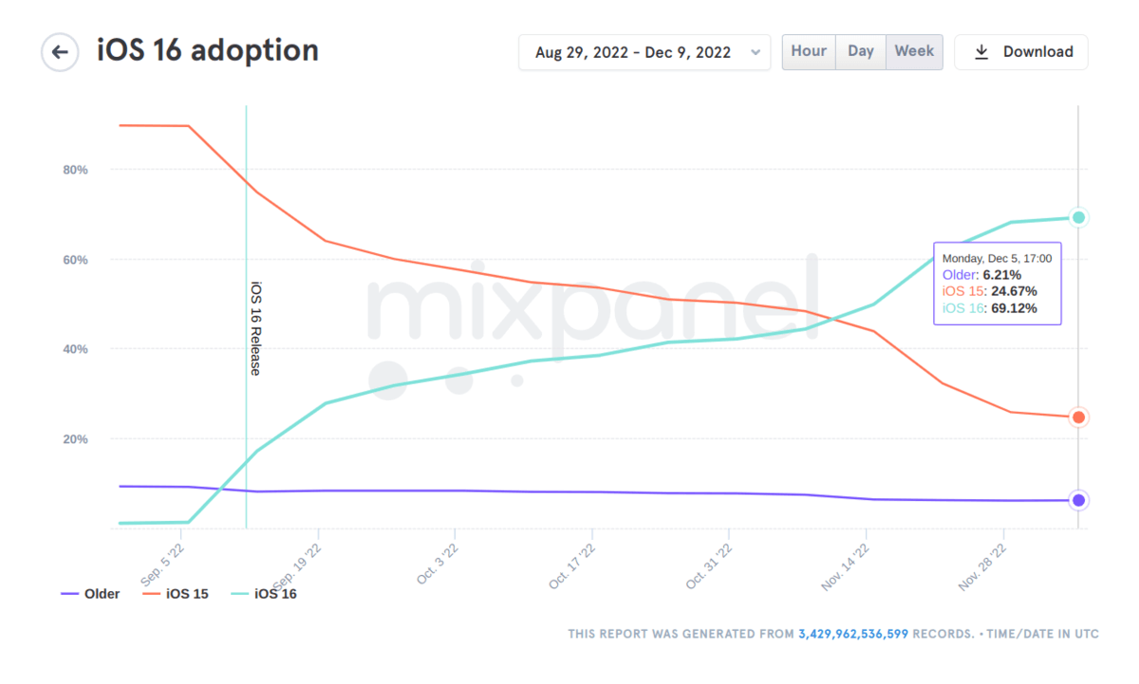1139x684 pixels.
Task: Click the iOS 16 data point marker
Action: pyautogui.click(x=1078, y=217)
